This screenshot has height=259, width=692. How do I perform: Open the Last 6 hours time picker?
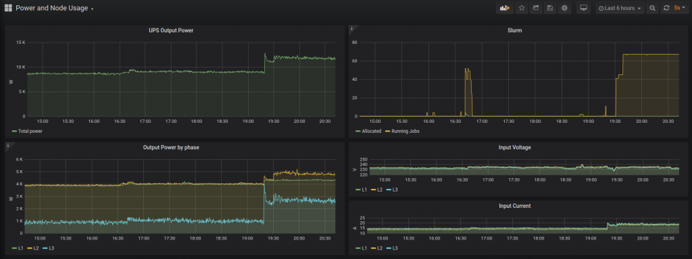click(x=620, y=8)
